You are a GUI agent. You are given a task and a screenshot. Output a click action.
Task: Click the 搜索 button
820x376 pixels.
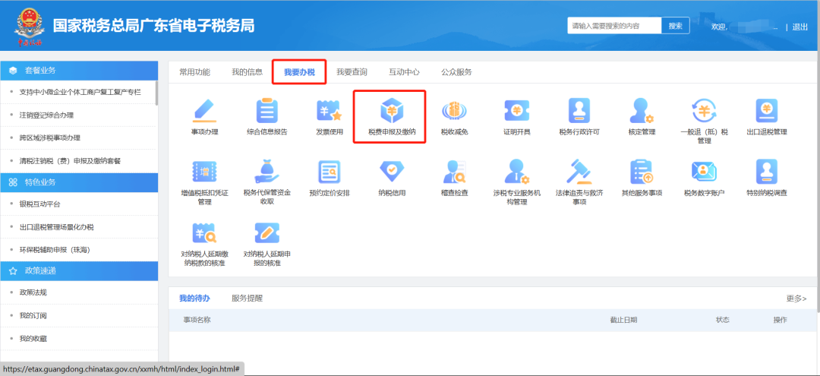(x=676, y=26)
